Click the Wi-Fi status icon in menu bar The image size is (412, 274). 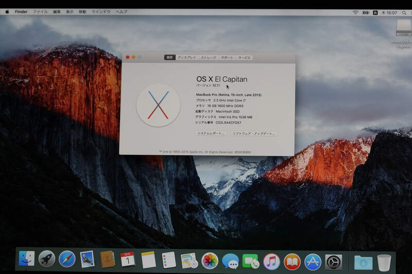tap(355, 12)
